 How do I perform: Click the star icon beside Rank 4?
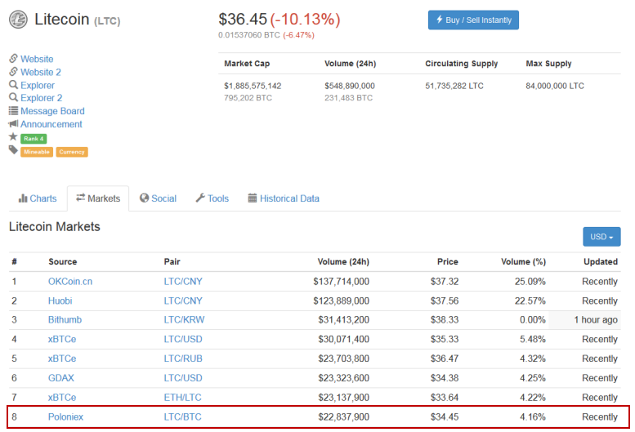coord(13,136)
